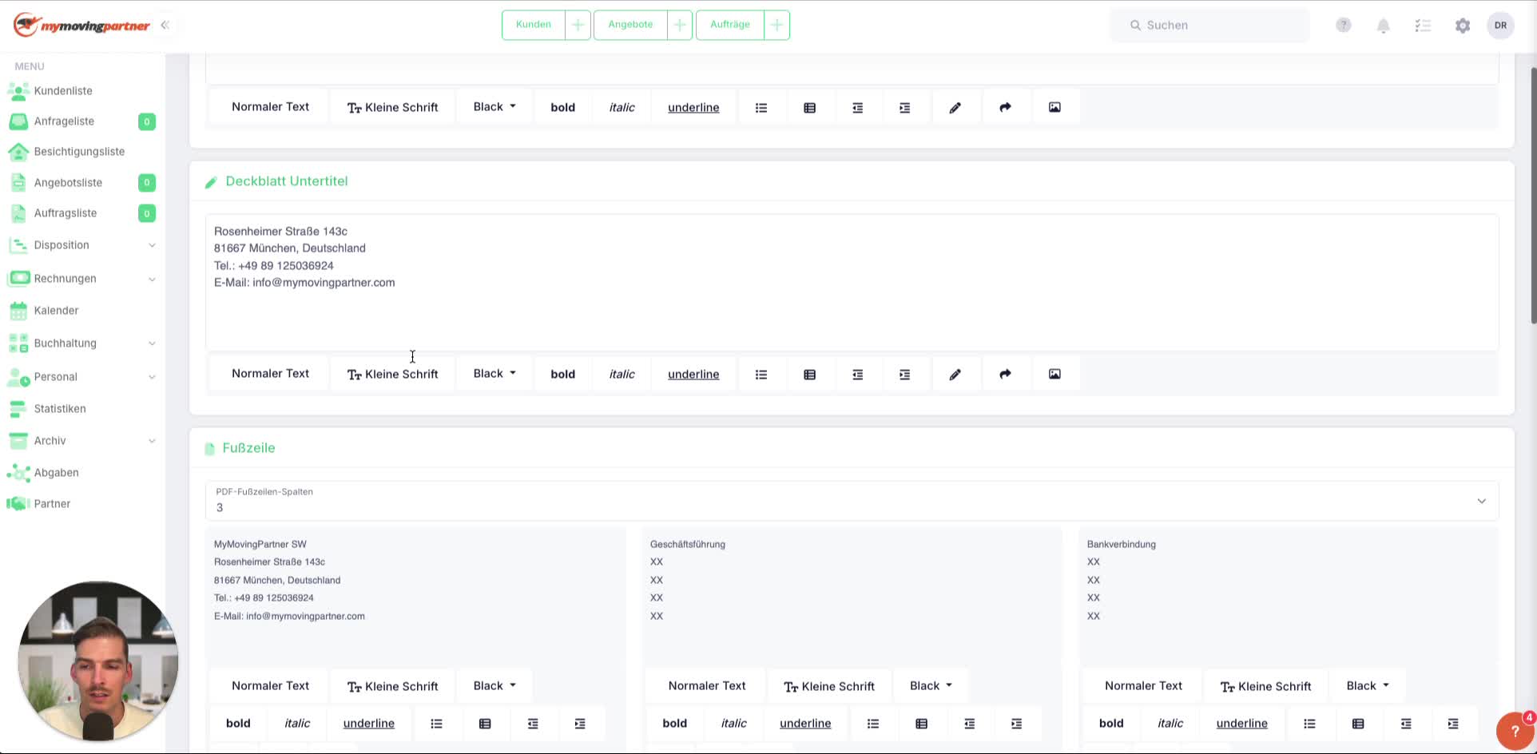Click outdent icon in top editor toolbar
Screen dimensions: 1537x754
click(x=858, y=107)
